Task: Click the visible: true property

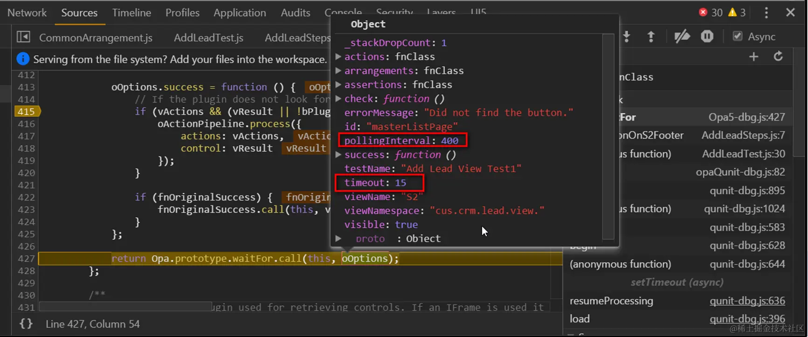Action: [381, 225]
